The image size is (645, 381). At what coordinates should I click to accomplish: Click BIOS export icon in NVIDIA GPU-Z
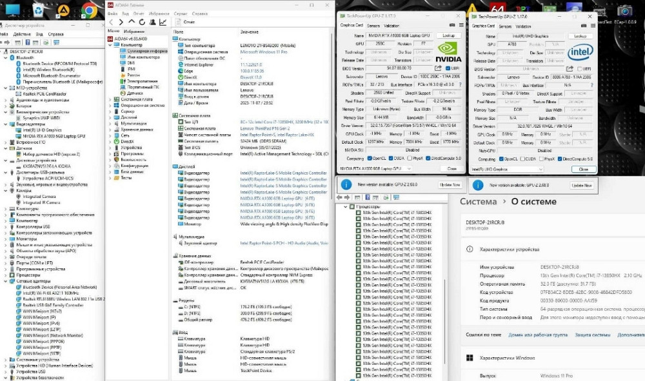(439, 68)
